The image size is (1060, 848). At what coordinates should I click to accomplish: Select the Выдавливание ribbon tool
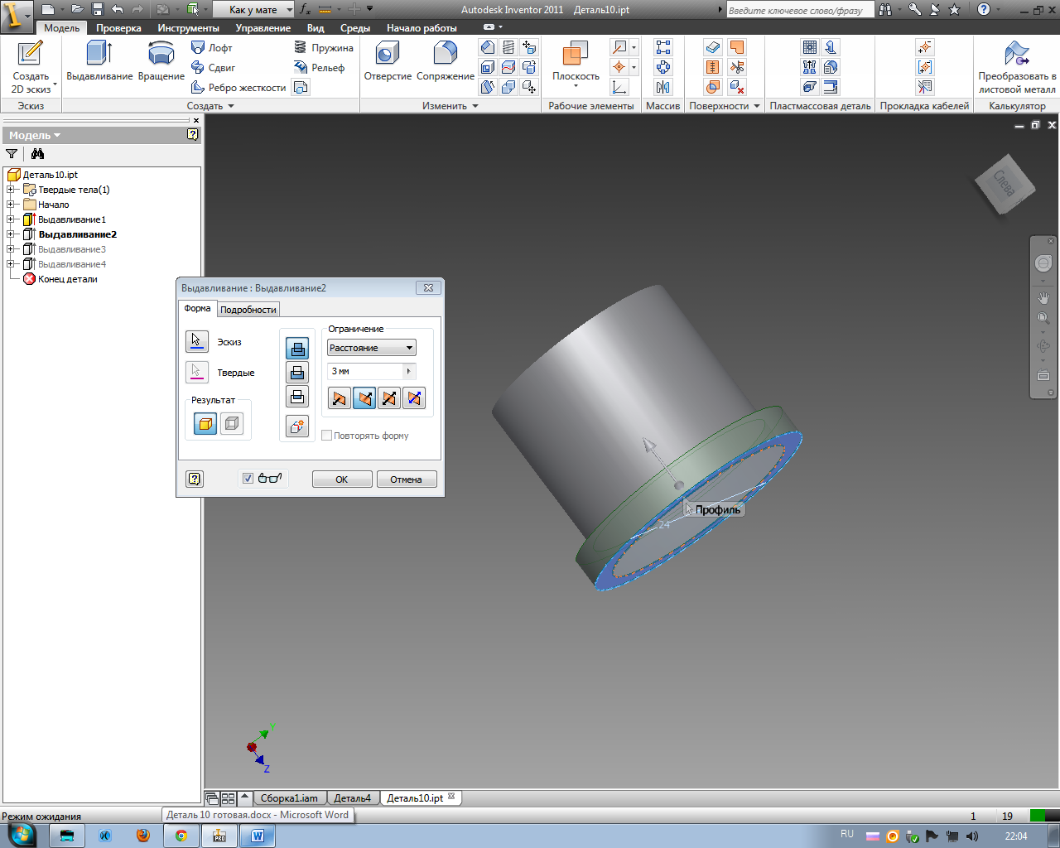[99, 62]
